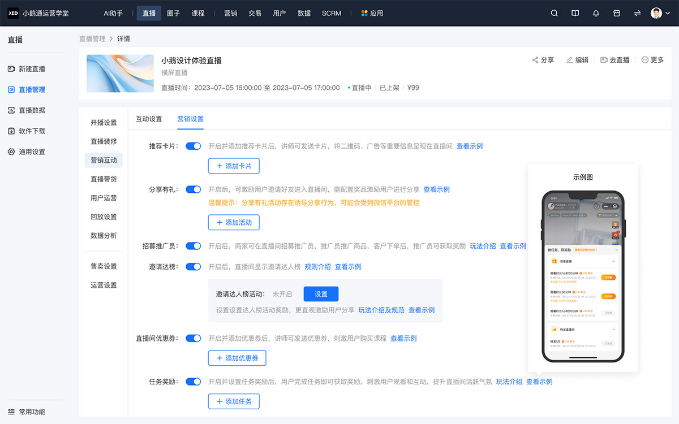
Task: Click the notification bell icon
Action: tap(596, 12)
